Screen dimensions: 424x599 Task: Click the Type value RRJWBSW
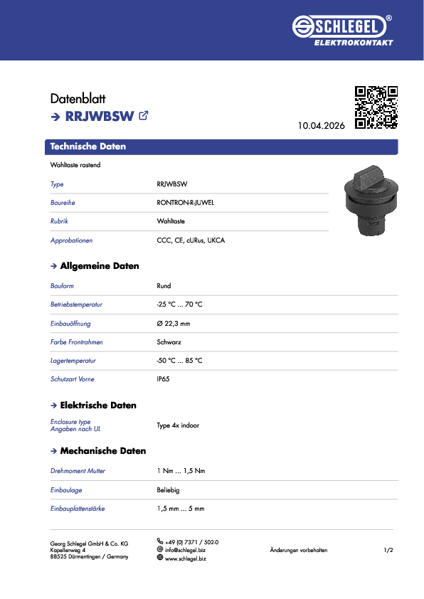click(x=172, y=184)
